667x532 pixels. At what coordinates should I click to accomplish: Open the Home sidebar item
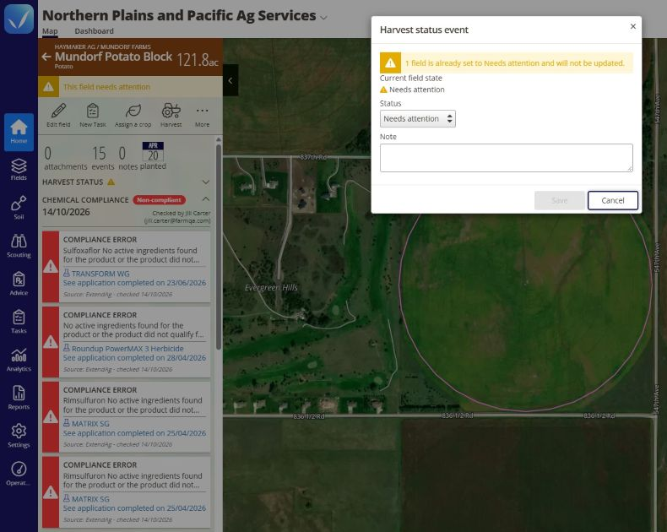[19, 132]
